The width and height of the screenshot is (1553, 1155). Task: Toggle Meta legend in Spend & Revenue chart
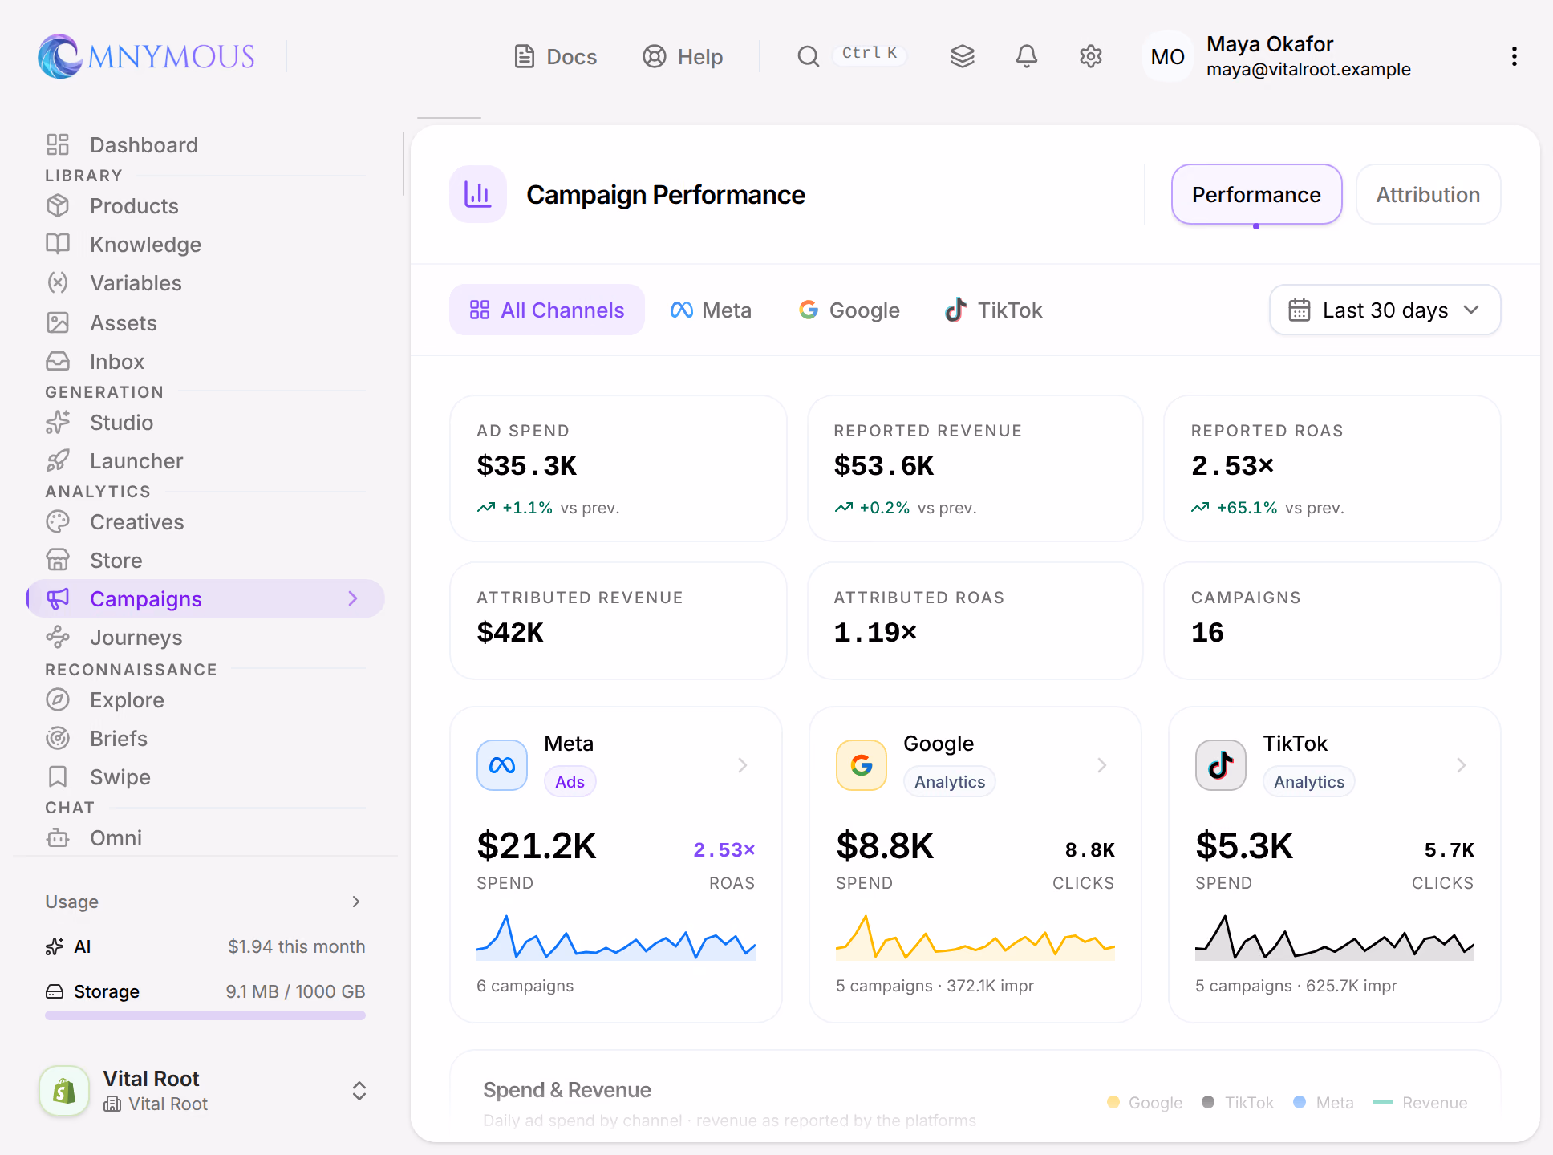tap(1324, 1103)
